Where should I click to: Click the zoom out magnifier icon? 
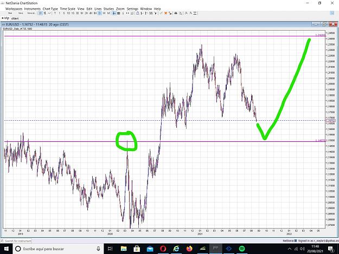coord(190,13)
